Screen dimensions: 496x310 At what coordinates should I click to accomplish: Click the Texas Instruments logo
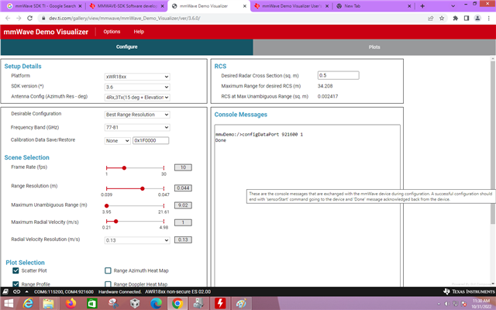469,291
